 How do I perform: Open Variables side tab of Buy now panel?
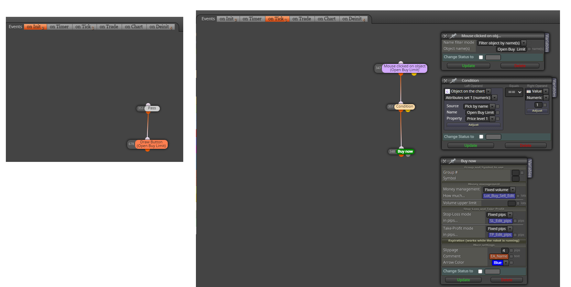[x=530, y=168]
